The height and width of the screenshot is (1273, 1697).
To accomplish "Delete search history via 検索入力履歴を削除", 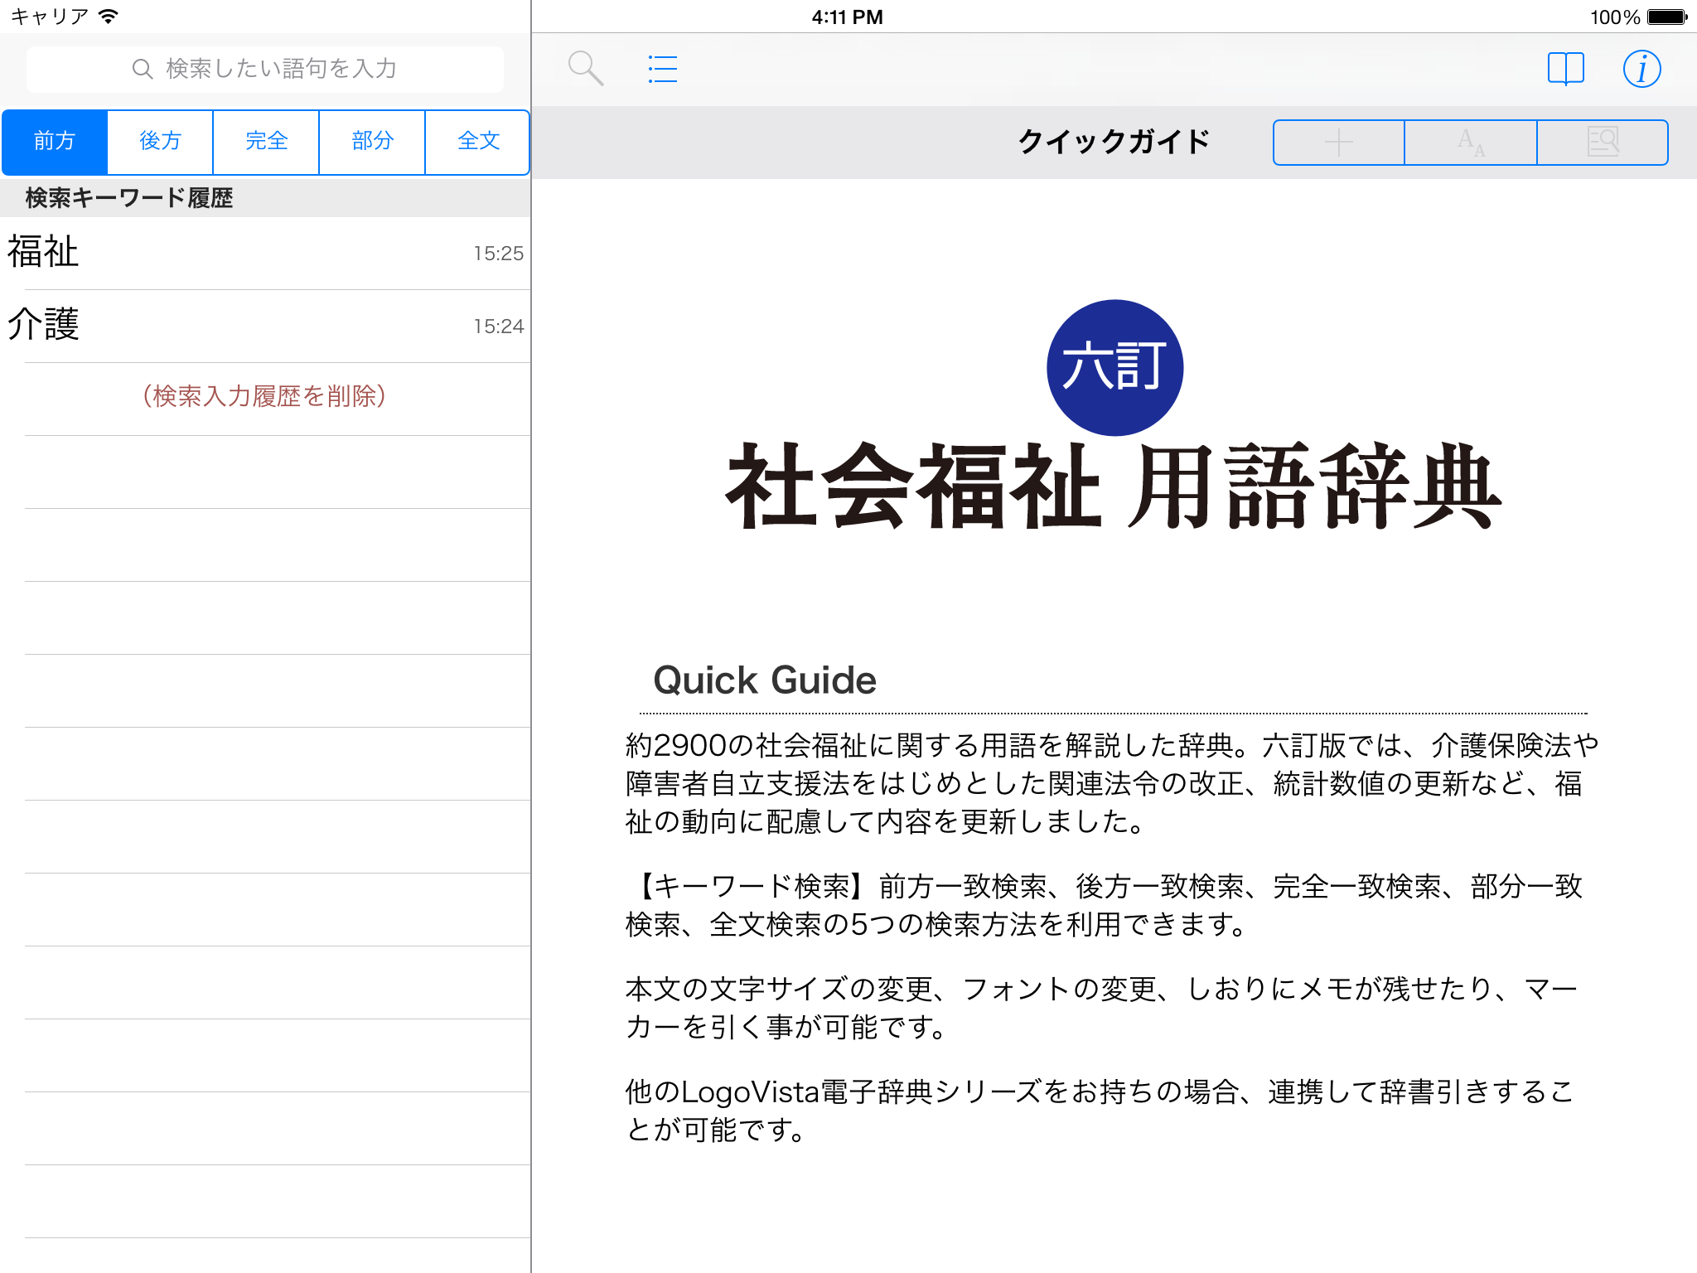I will pyautogui.click(x=264, y=397).
